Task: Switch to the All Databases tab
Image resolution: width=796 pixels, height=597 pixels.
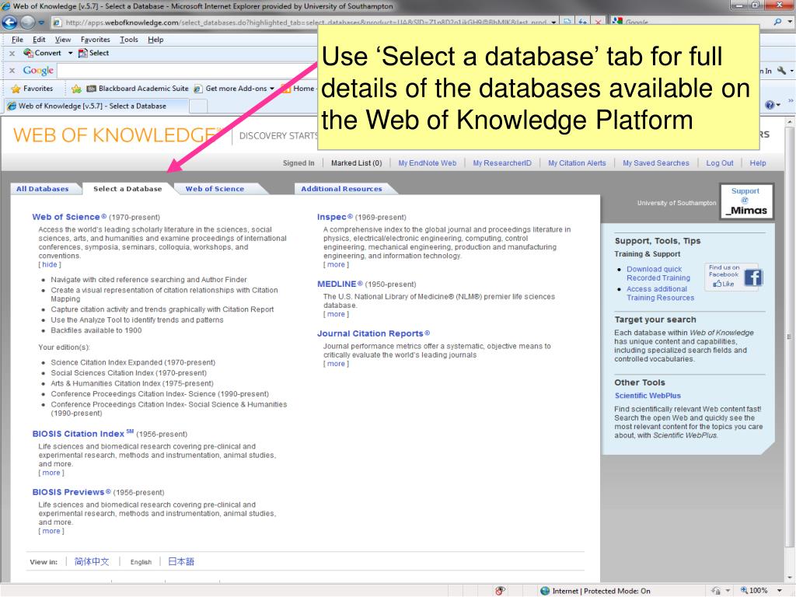Action: pyautogui.click(x=43, y=189)
